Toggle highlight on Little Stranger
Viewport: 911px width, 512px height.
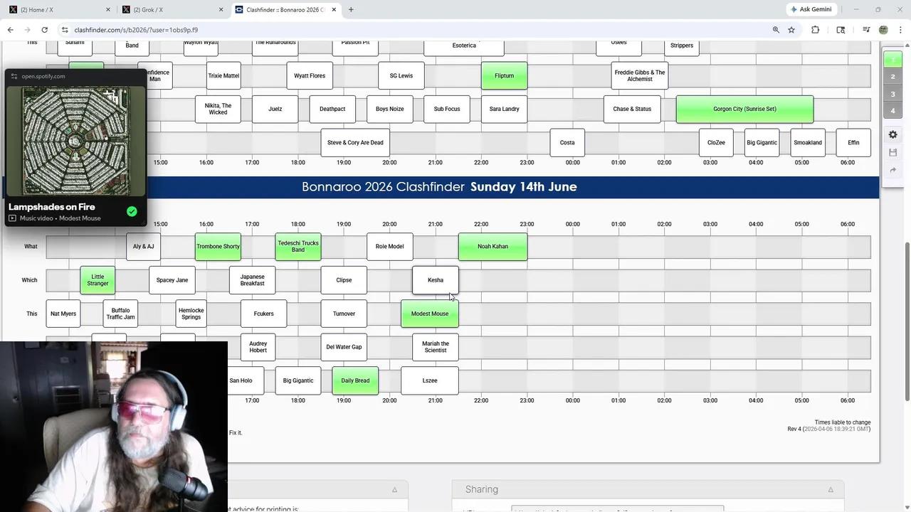pos(98,280)
